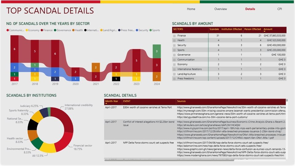Open the modernghana.com Delta Force link
295x166 pixels.
(x=230, y=156)
